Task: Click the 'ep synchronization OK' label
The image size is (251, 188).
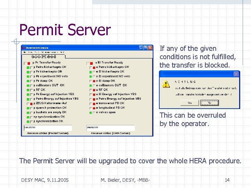Action: point(49,117)
